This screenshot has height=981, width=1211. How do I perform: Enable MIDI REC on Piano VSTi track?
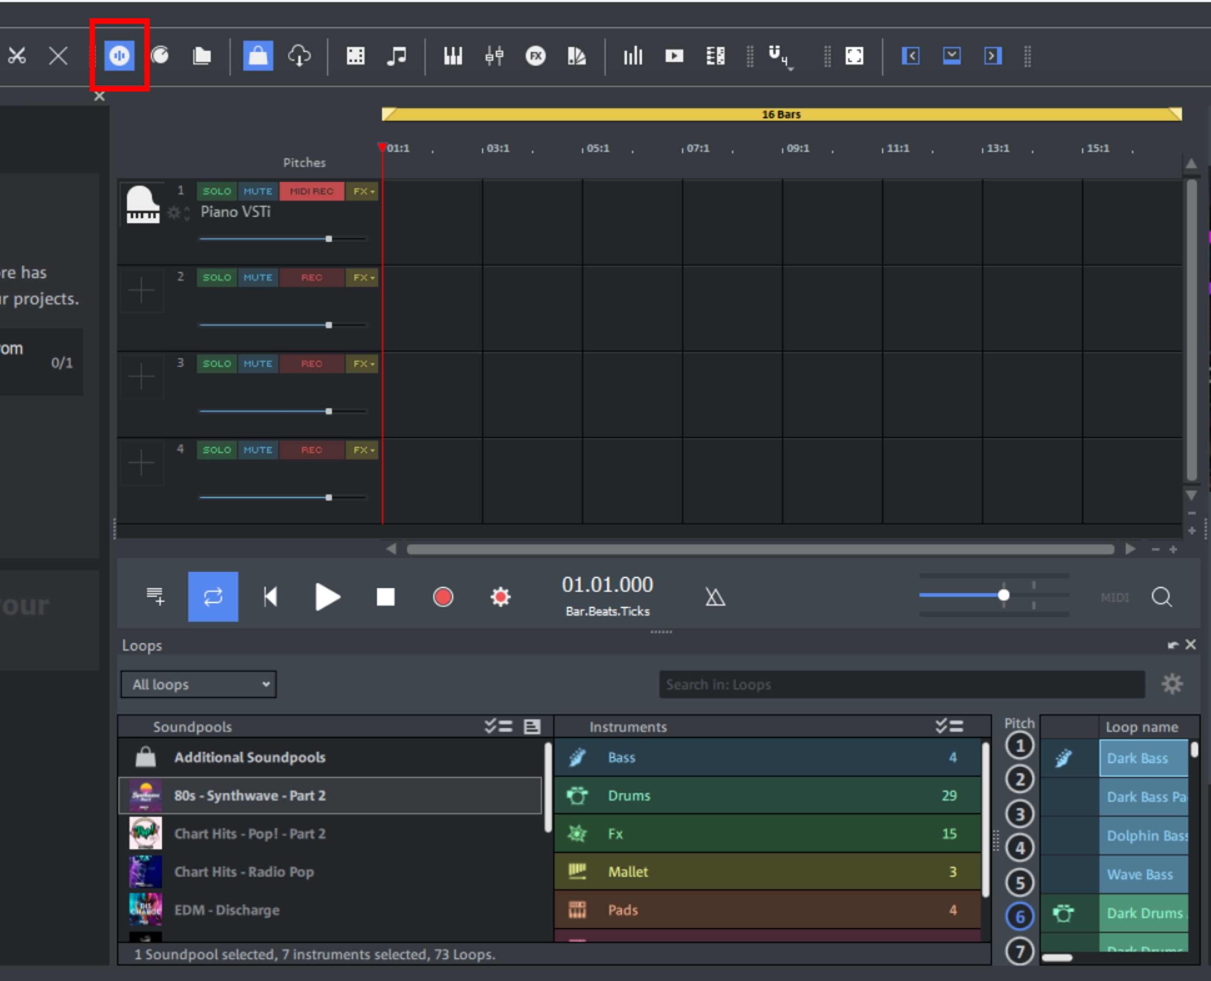pyautogui.click(x=311, y=191)
